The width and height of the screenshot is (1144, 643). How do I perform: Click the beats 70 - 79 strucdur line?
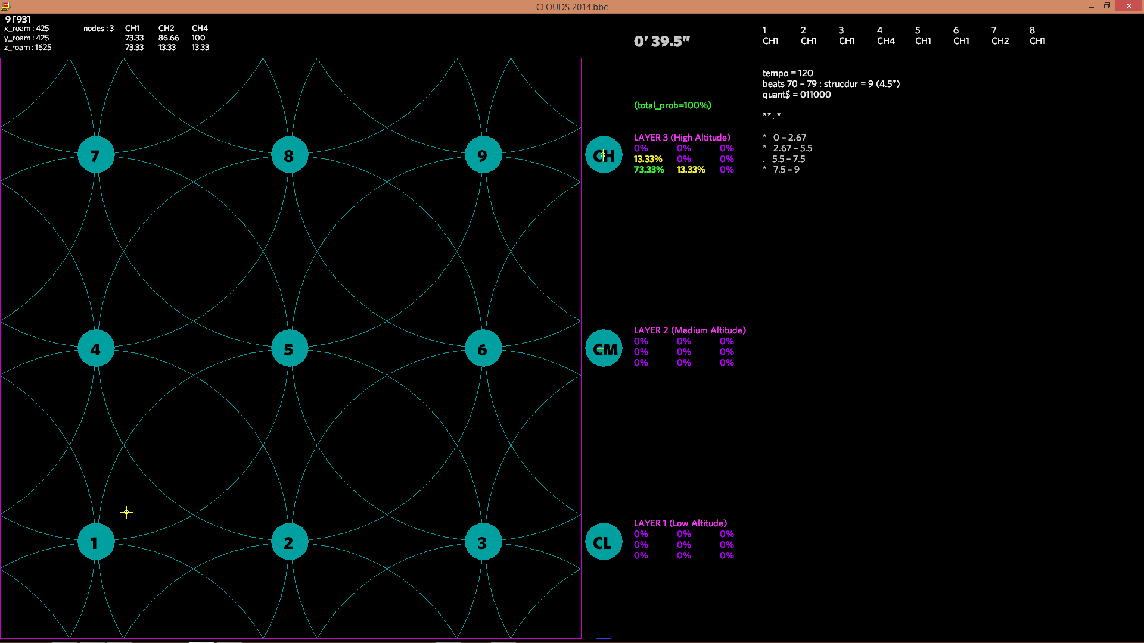(x=831, y=84)
